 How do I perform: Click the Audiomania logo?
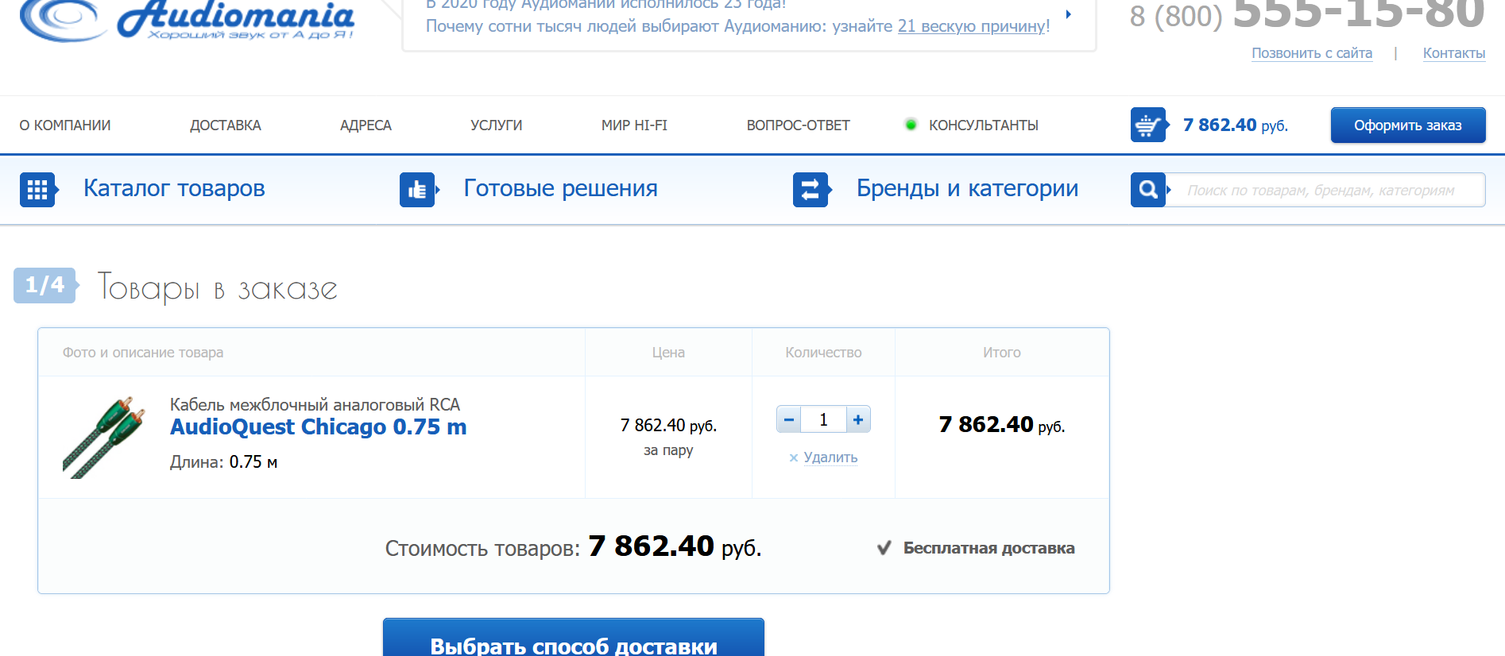point(188,19)
